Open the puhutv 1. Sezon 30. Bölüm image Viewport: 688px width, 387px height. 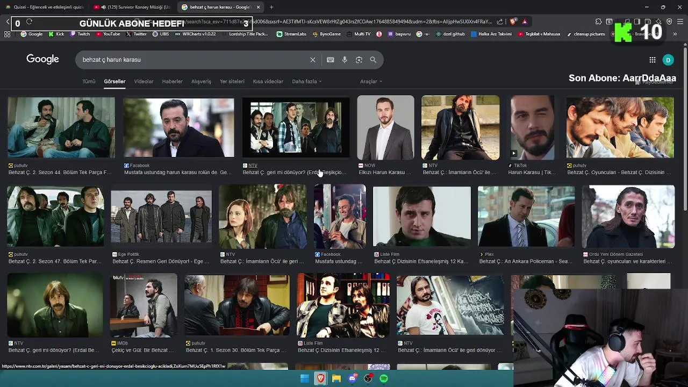pos(237,305)
